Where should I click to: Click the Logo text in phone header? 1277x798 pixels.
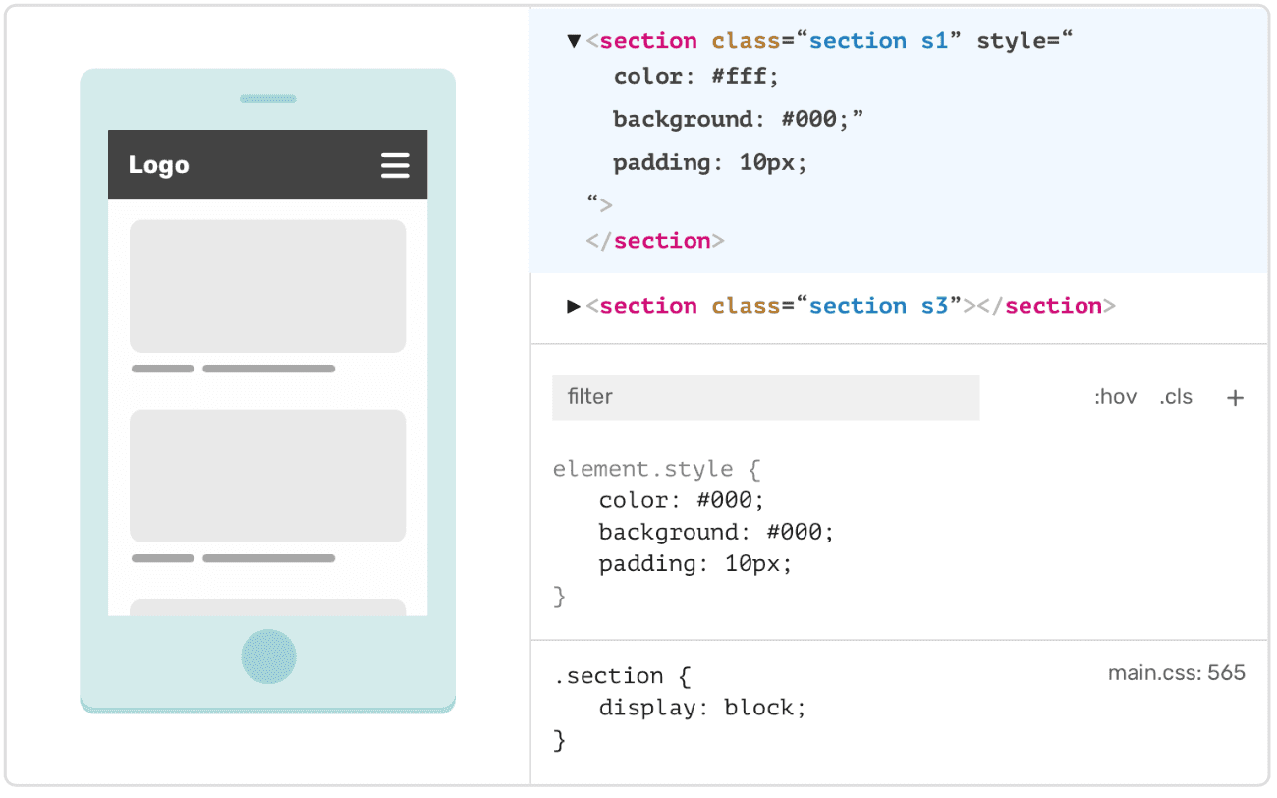coord(158,165)
